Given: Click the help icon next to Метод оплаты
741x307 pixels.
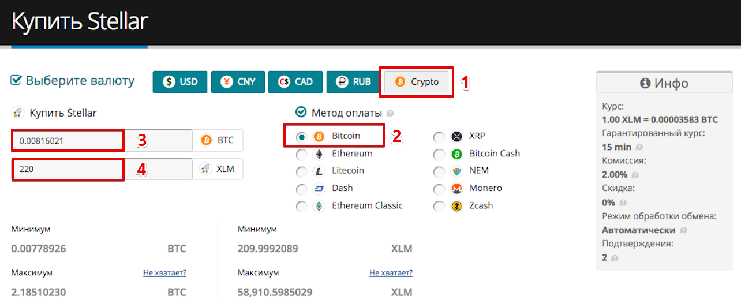Looking at the screenshot, I should coord(390,113).
